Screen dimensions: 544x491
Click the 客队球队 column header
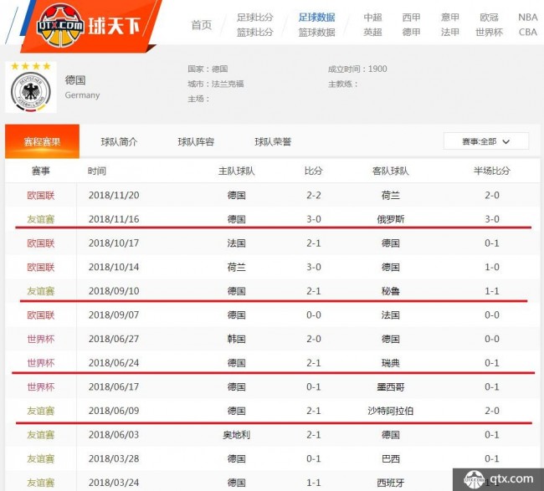click(391, 171)
